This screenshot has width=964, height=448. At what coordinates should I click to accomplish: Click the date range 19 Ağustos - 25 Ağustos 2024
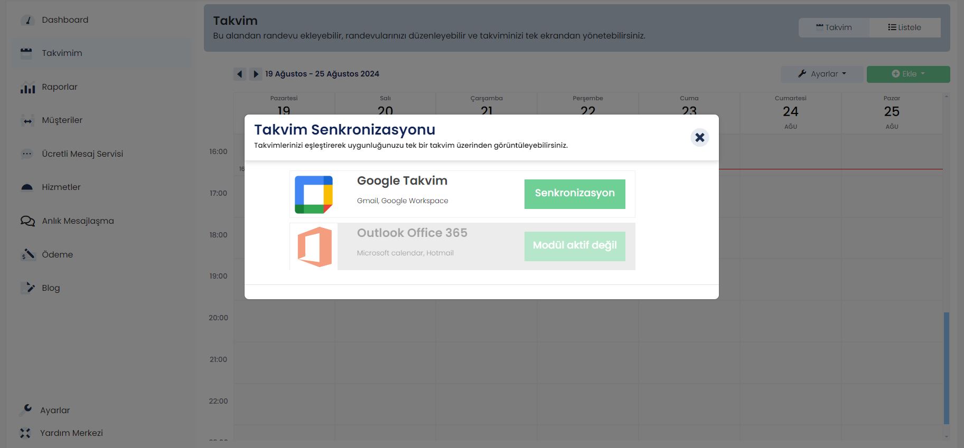pos(322,74)
